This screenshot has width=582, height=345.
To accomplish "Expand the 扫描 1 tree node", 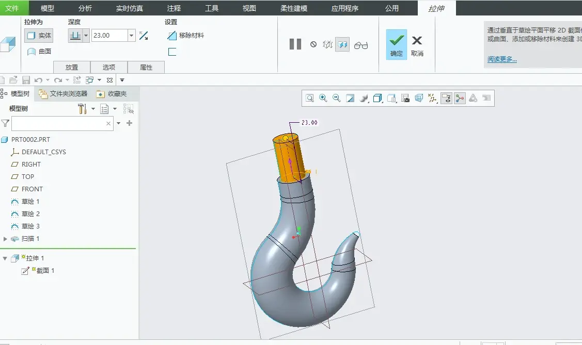I will (5, 239).
